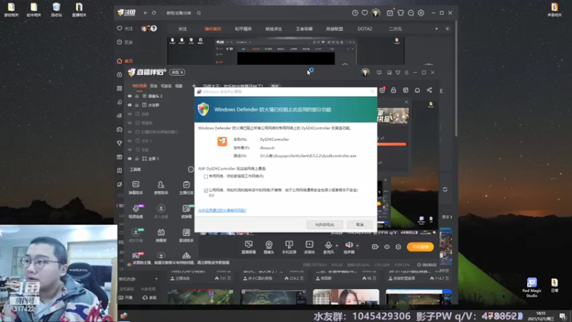Open the 房管助手 tool in the toolbox
The width and height of the screenshot is (572, 322).
[161, 187]
